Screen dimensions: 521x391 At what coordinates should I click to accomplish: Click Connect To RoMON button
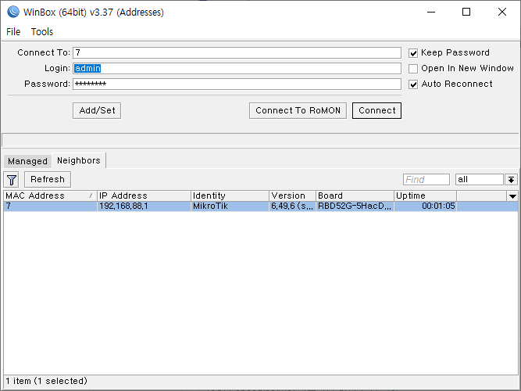[x=298, y=110]
